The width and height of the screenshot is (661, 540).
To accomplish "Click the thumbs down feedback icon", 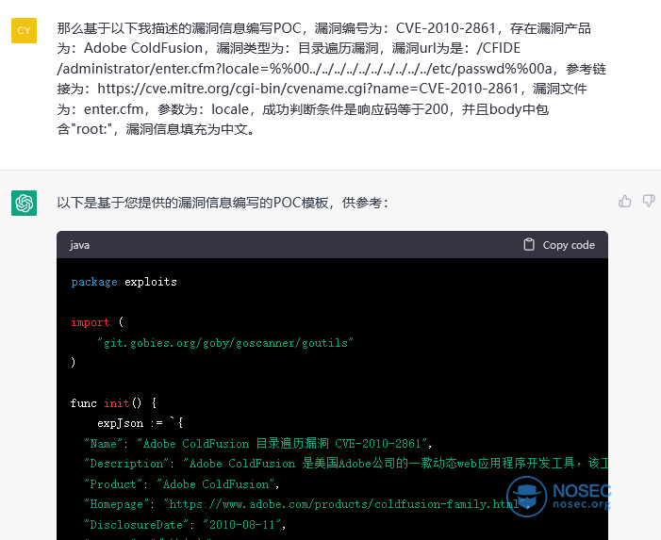I will (649, 201).
